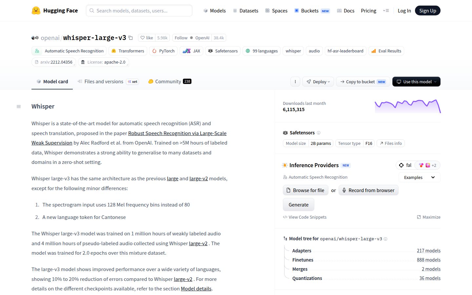
Task: Open the 36 models quantizations link
Action: tap(430, 278)
